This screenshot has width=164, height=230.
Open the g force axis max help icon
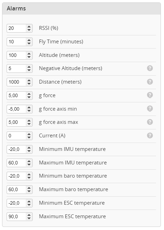[x=150, y=122]
